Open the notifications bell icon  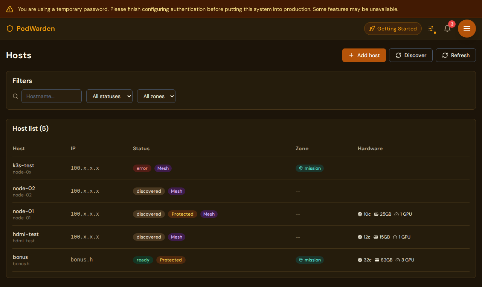447,29
